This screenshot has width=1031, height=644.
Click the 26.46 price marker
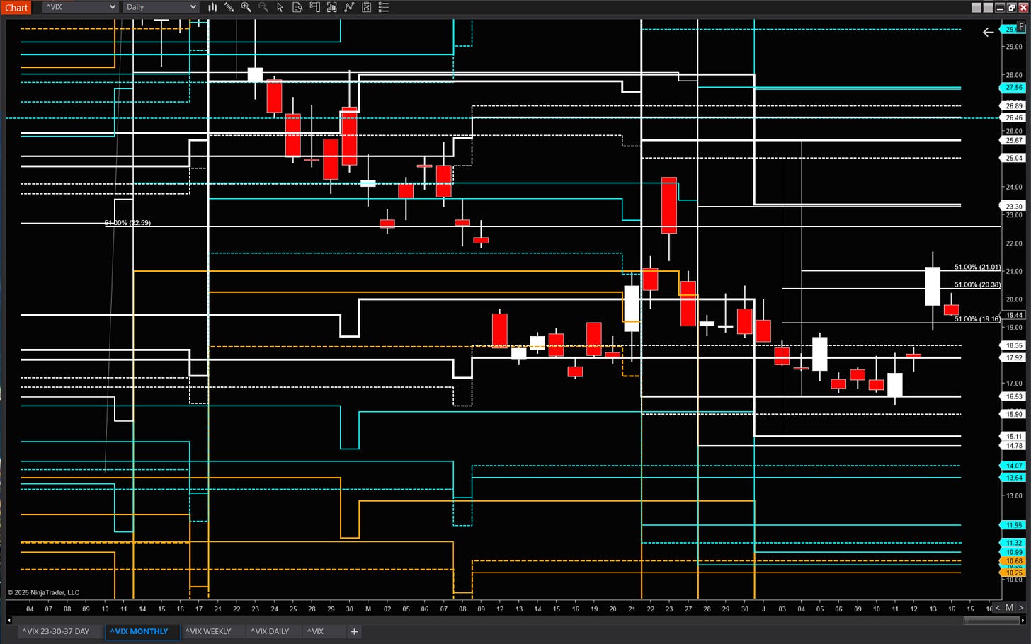click(x=1013, y=118)
